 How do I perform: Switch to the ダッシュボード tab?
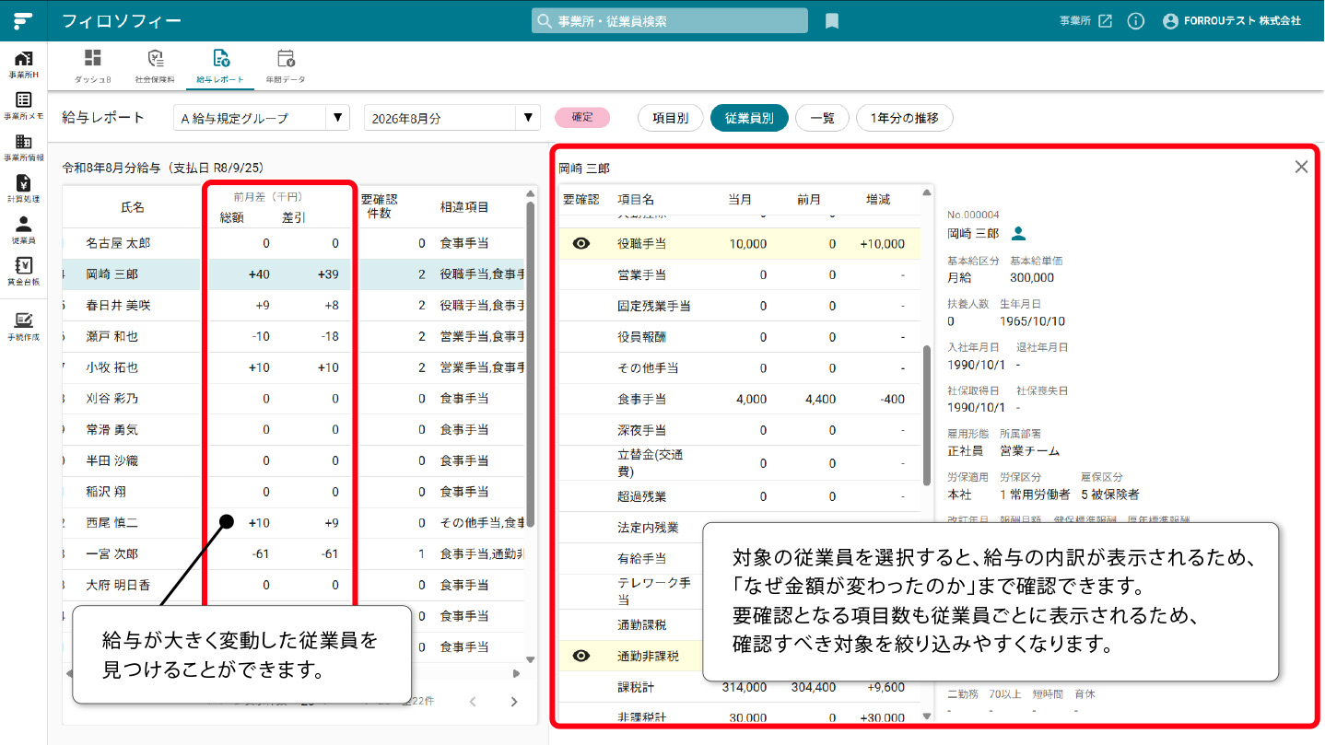click(x=93, y=67)
